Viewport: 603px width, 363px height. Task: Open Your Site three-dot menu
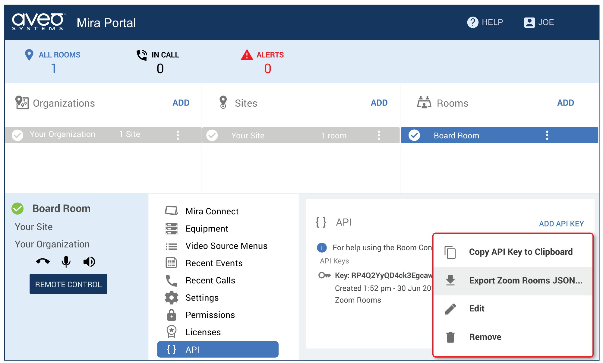(379, 135)
